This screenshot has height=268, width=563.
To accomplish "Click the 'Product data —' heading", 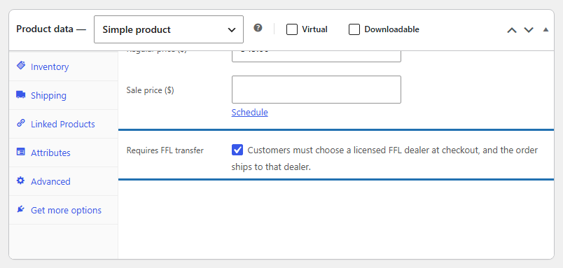I will click(51, 29).
